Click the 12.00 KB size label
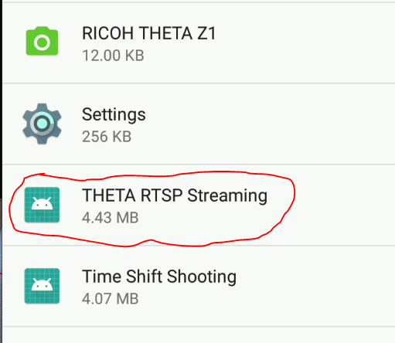The height and width of the screenshot is (343, 395). (113, 56)
